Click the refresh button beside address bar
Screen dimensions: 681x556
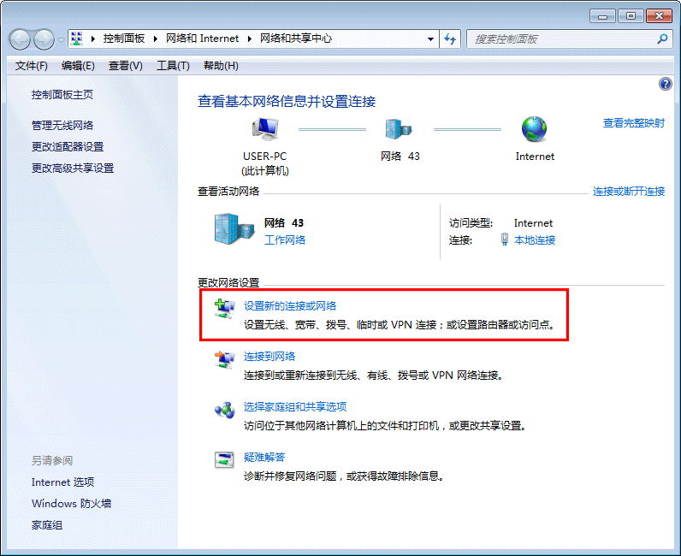click(452, 39)
